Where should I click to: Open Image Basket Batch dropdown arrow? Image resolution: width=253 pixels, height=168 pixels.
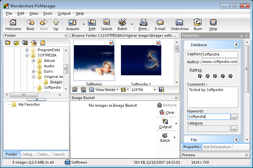(x=175, y=137)
